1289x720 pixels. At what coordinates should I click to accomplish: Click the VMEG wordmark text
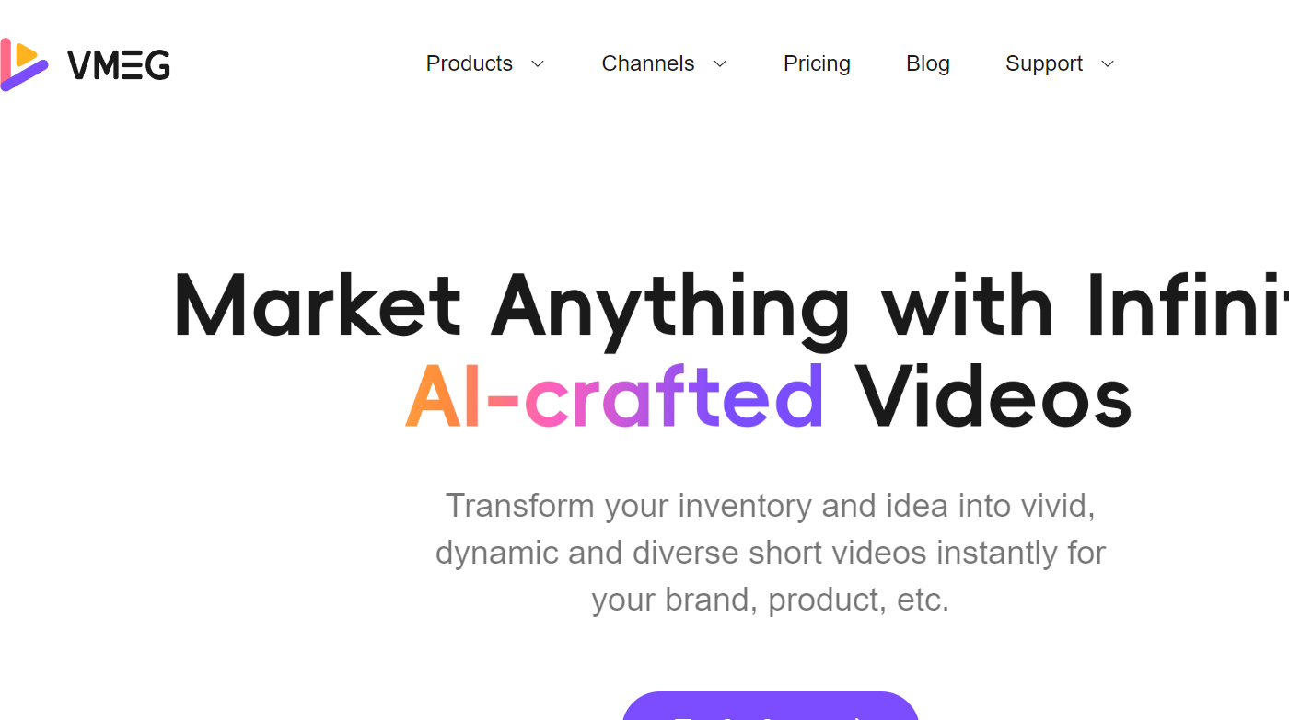tap(119, 65)
